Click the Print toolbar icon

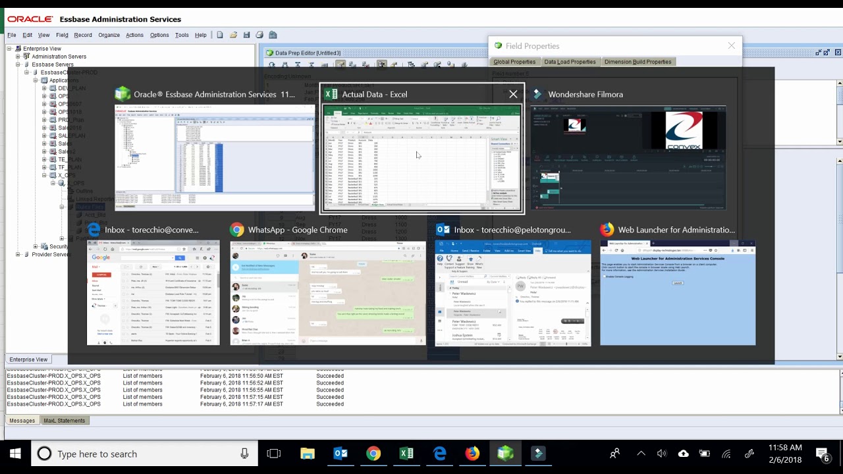coord(259,35)
